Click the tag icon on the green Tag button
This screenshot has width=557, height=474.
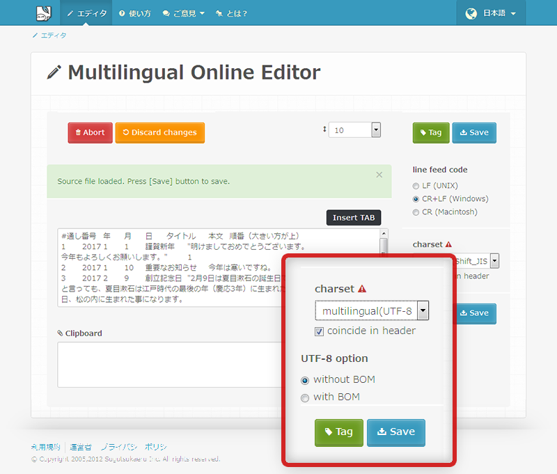(423, 132)
